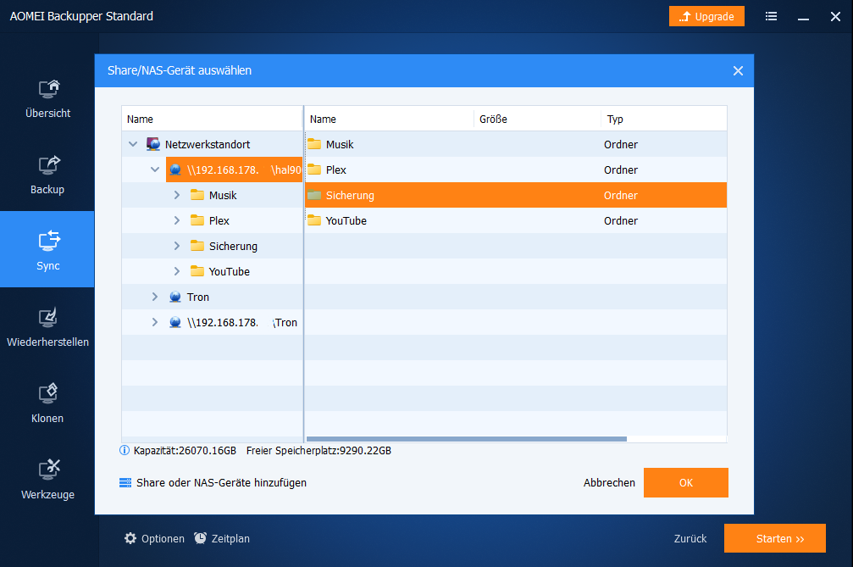The image size is (853, 567).
Task: Select the Tron entry in the tree
Action: [x=198, y=297]
